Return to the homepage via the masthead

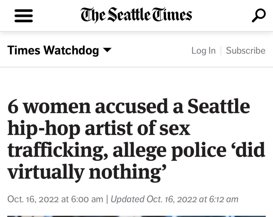(x=136, y=15)
